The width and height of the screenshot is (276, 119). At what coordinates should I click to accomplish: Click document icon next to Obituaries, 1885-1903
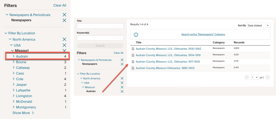[133, 68]
